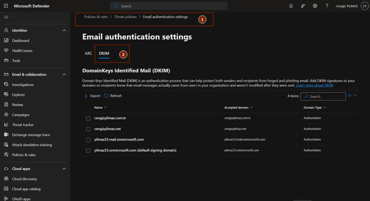Image resolution: width=370 pixels, height=201 pixels.
Task: Click the Export download button
Action: (92, 96)
